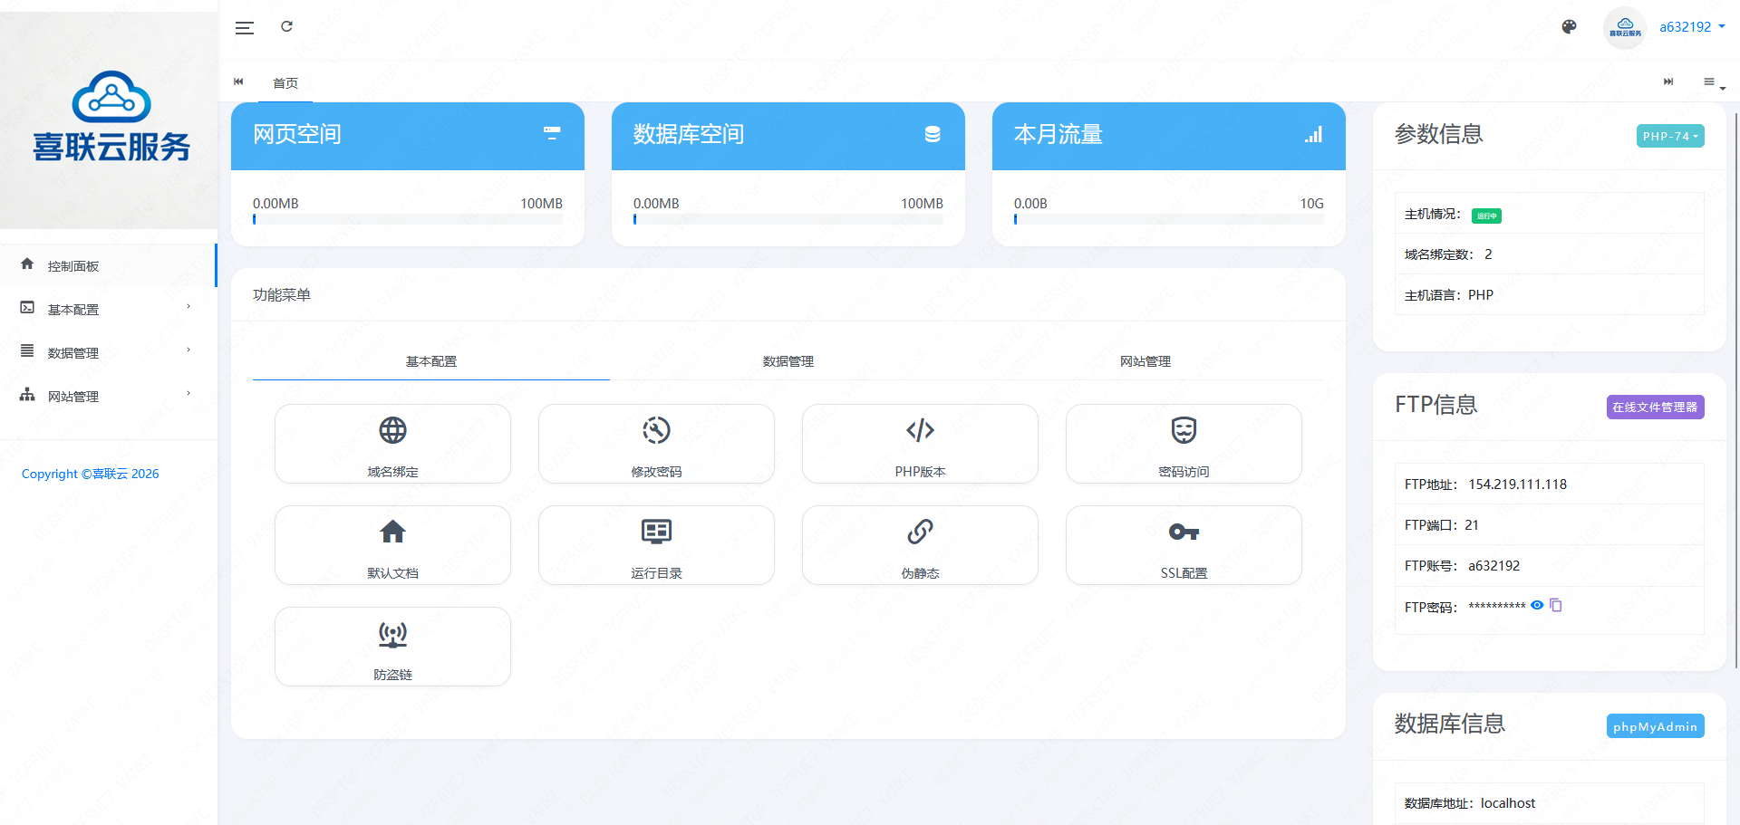Click the 伪静态 link icon
This screenshot has width=1740, height=825.
click(x=920, y=532)
